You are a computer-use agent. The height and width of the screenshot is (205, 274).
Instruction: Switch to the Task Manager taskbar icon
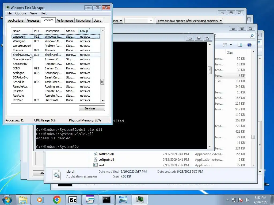click(140, 200)
